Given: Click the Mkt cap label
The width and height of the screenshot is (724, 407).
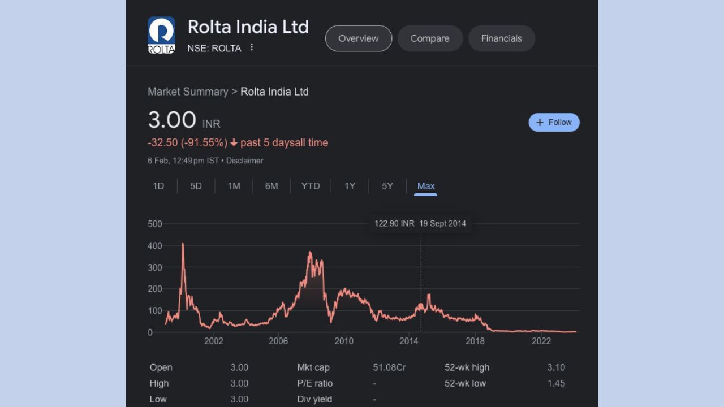Looking at the screenshot, I should click(x=313, y=367).
